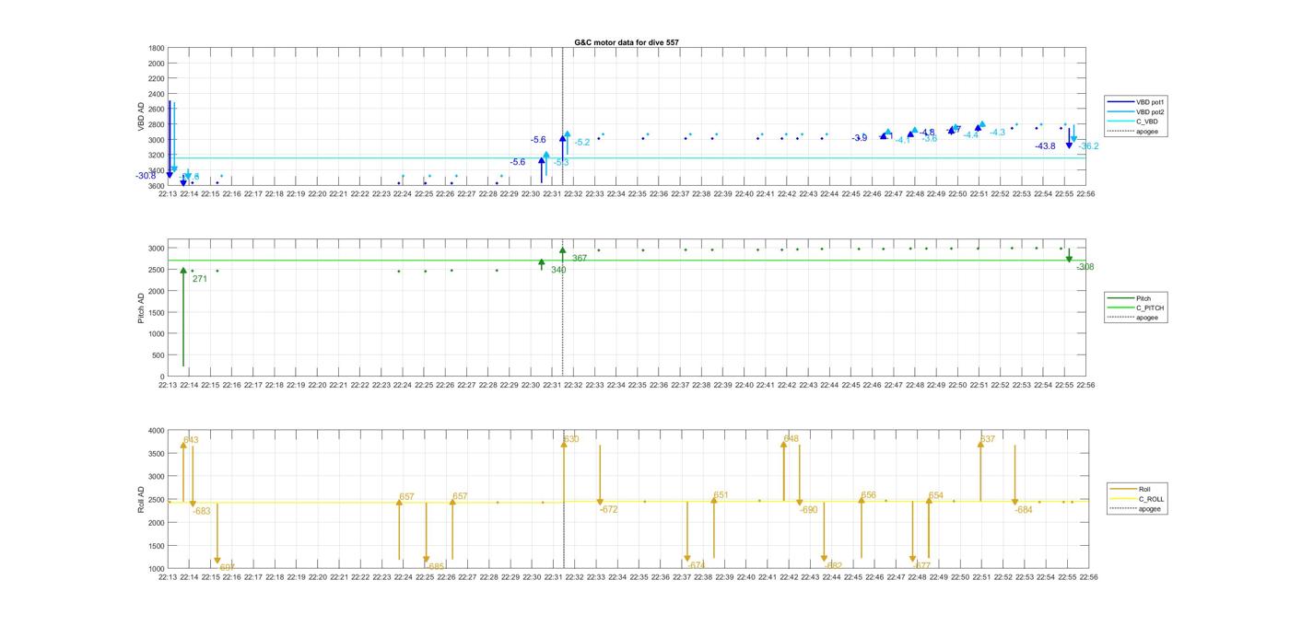Image resolution: width=1290 pixels, height=638 pixels.
Task: Click the '-685' label in the Roll plot
Action: [436, 566]
